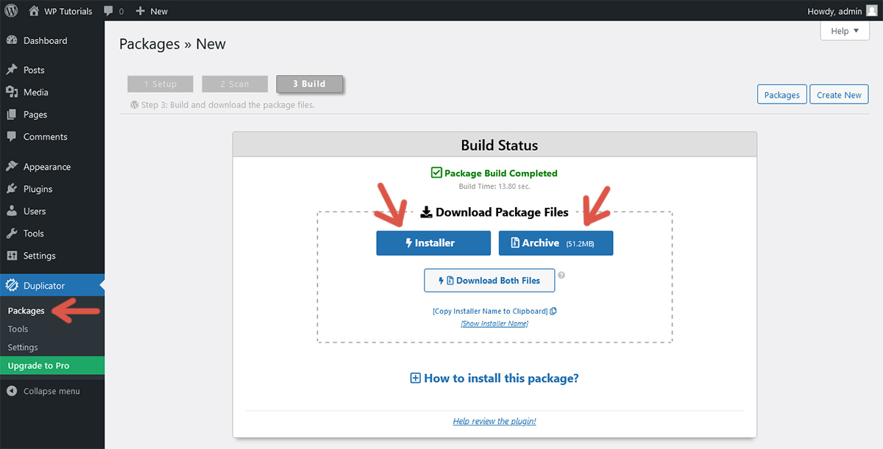Open Duplicator menu label
Screen dimensions: 883x449
44,285
